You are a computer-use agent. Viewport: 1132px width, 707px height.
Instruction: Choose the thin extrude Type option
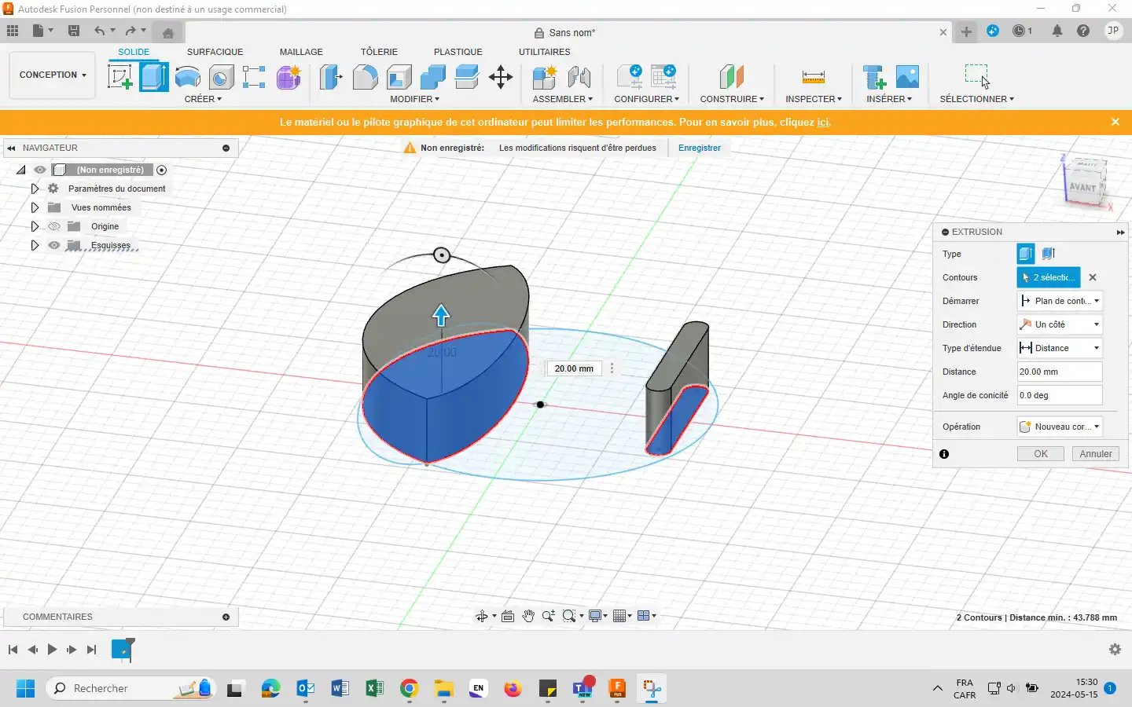(1049, 254)
